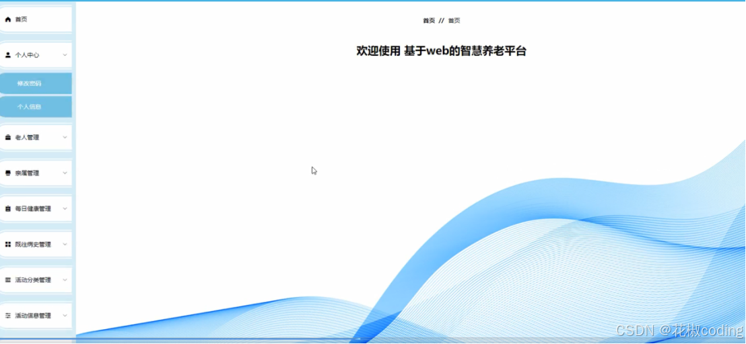Image resolution: width=746 pixels, height=344 pixels.
Task: Click the briefcase icon for 老人管理
Action: point(7,138)
